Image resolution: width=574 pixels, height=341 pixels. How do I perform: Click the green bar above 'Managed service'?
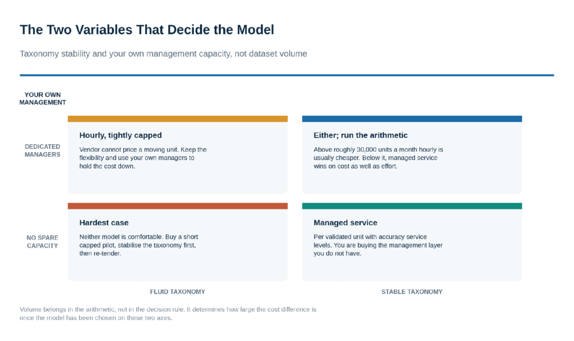[x=412, y=206]
